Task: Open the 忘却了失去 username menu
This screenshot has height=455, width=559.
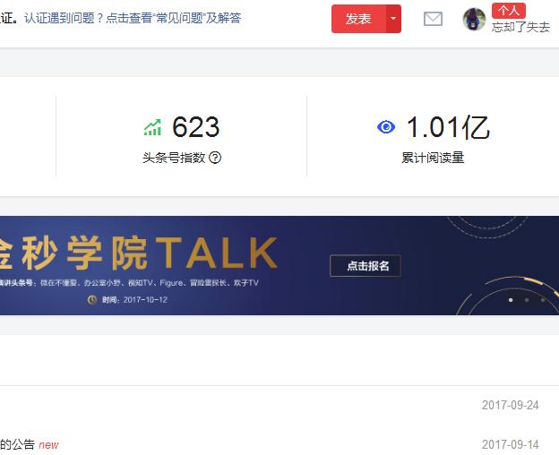Action: click(520, 28)
